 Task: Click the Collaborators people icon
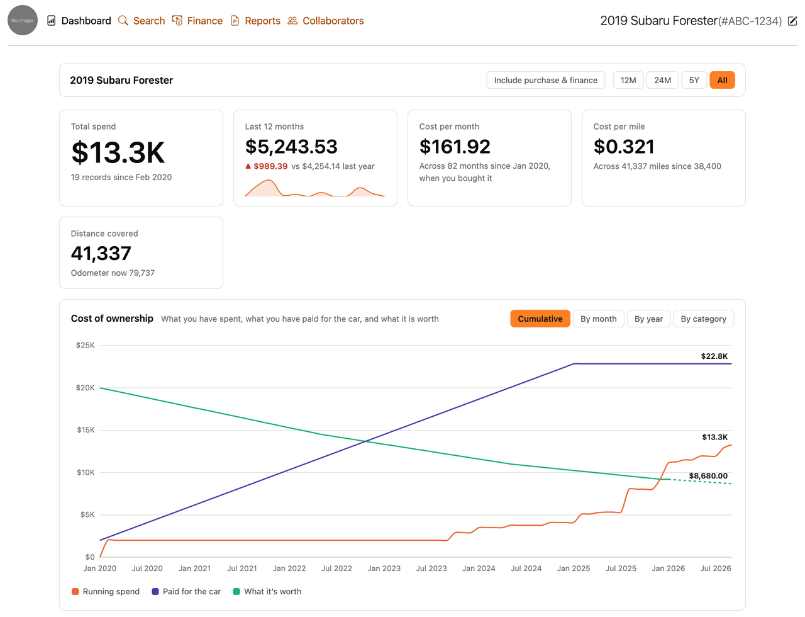point(292,21)
